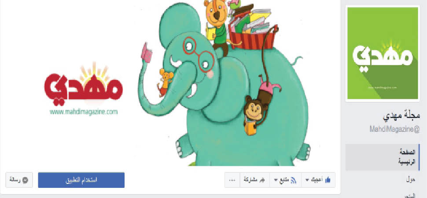Open the three-dots more options button
Screen dimensions: 427x198
[x=232, y=180]
